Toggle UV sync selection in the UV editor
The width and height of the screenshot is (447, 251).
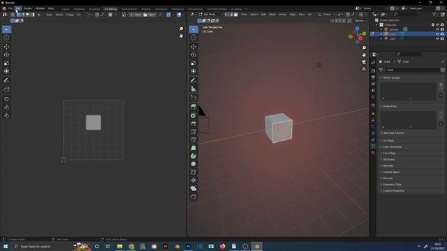click(13, 15)
